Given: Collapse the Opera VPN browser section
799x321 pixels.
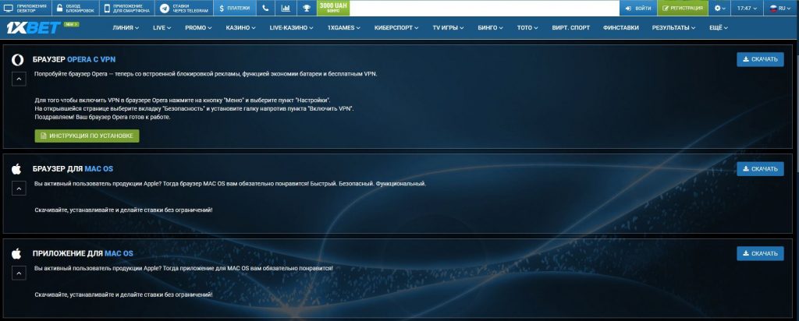Looking at the screenshot, I should click(16, 78).
